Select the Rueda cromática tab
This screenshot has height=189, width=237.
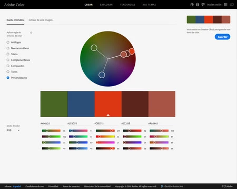15,20
